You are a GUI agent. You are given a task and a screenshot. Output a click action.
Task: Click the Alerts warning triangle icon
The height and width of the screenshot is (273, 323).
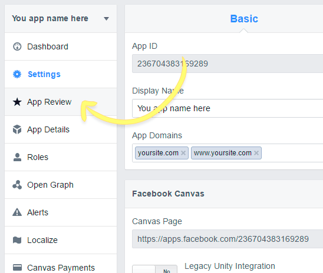click(x=17, y=212)
